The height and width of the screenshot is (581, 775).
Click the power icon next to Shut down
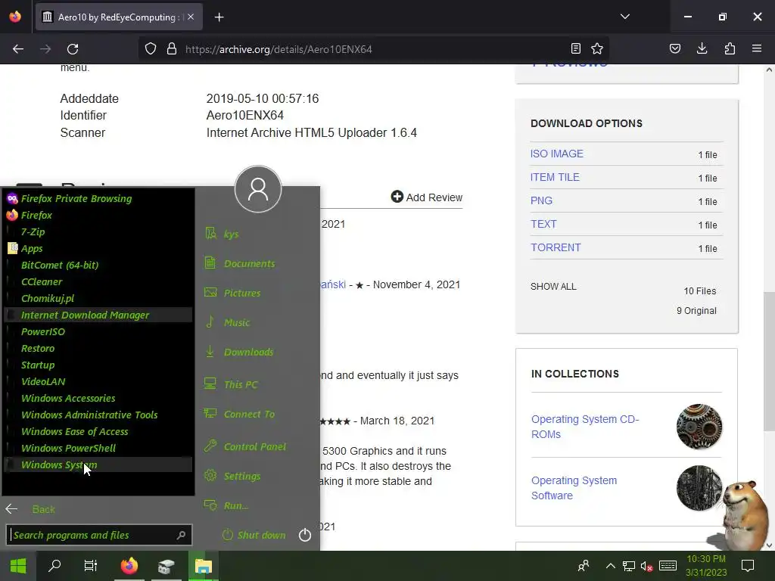(305, 535)
